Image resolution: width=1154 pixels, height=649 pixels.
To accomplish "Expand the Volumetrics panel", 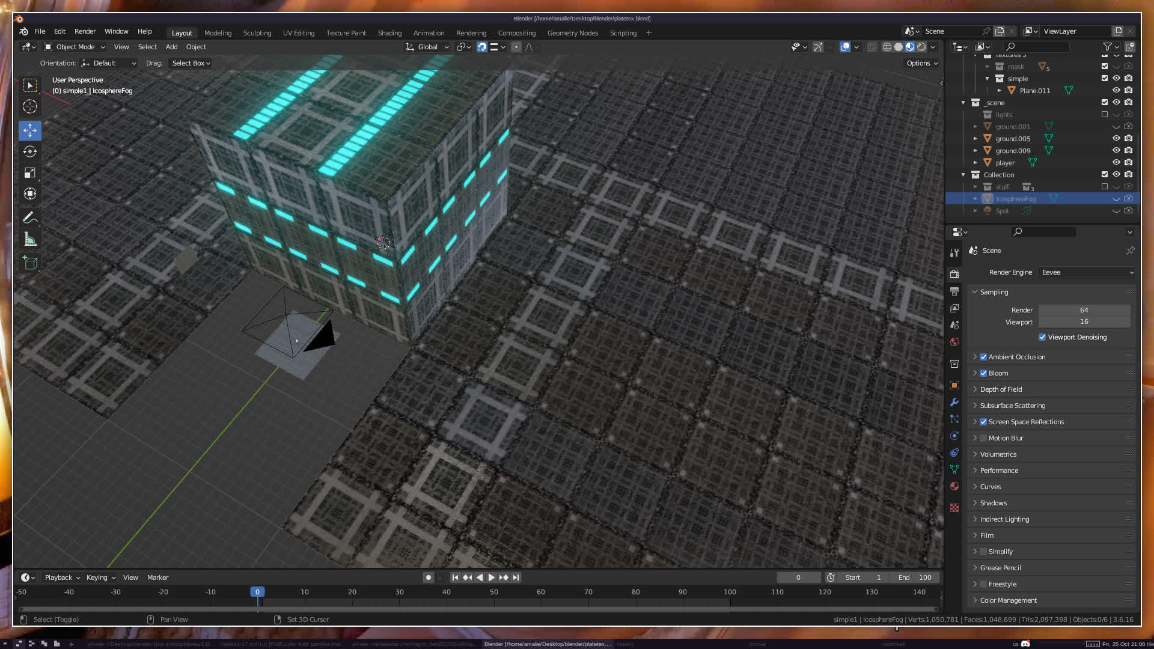I will (x=998, y=454).
